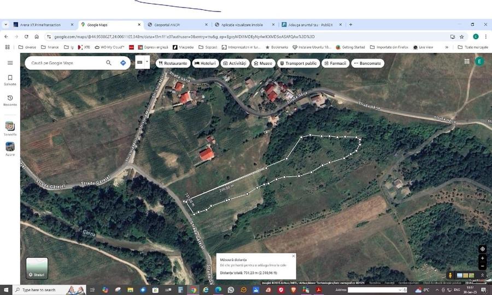Image resolution: width=492 pixels, height=295 pixels.
Task: Click the first sky-blue imagery thumbnail
Action: point(460,275)
